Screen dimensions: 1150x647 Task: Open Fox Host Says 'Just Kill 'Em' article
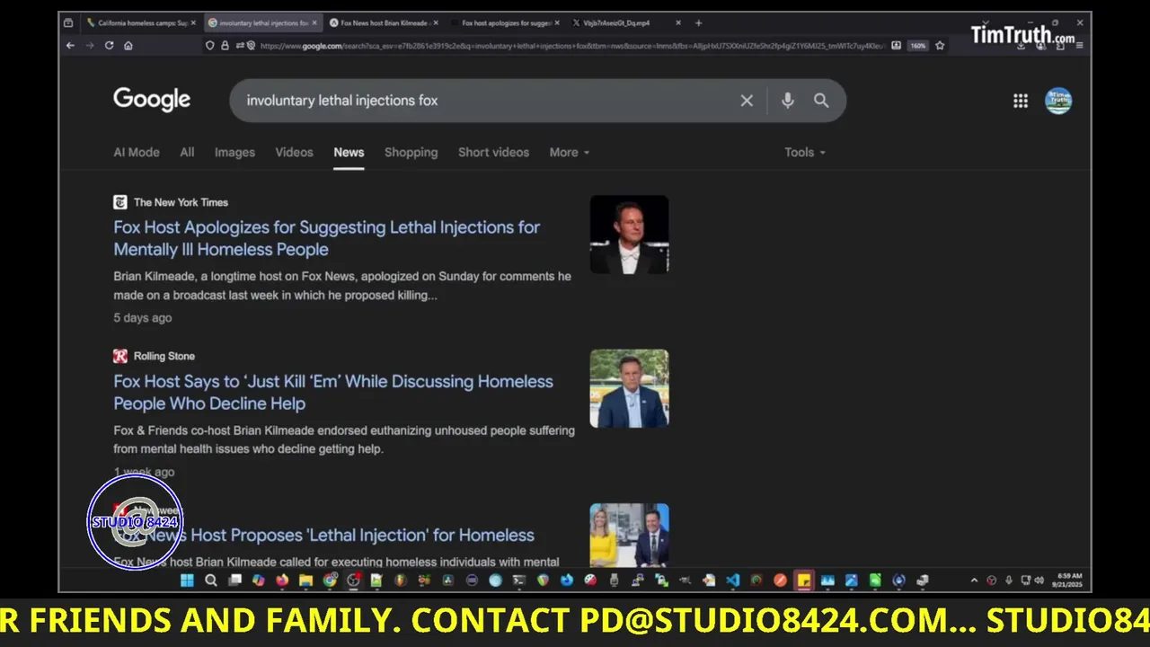point(332,393)
